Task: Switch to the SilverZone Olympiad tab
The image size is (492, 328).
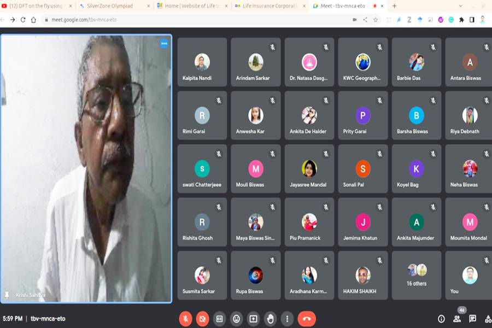Action: point(112,6)
